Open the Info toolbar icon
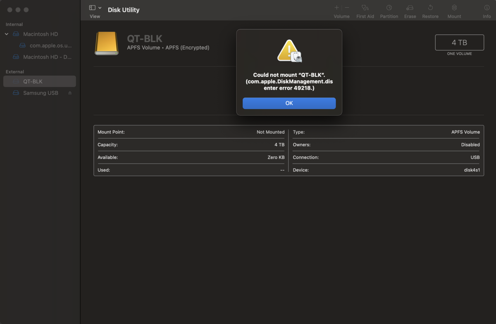This screenshot has width=496, height=324. click(x=487, y=8)
